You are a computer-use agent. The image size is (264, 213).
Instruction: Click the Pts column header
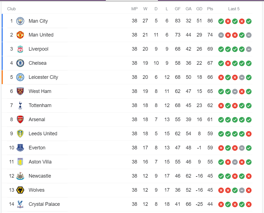[210, 9]
